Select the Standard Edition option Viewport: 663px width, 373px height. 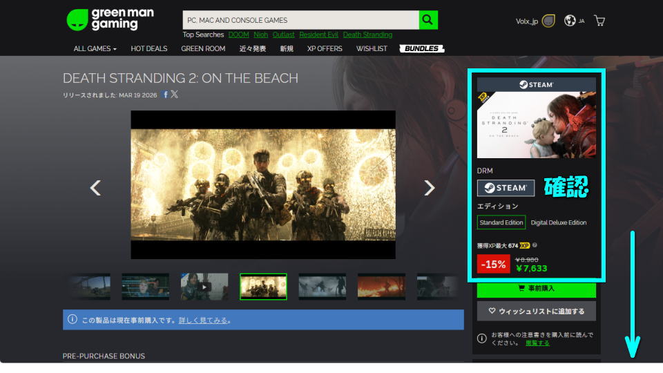[501, 222]
